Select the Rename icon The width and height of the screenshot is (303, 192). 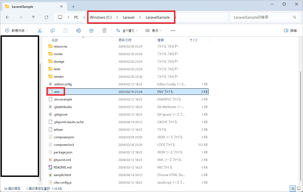click(78, 30)
